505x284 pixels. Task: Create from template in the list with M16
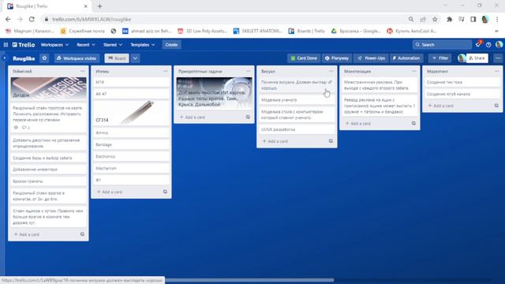[165, 192]
